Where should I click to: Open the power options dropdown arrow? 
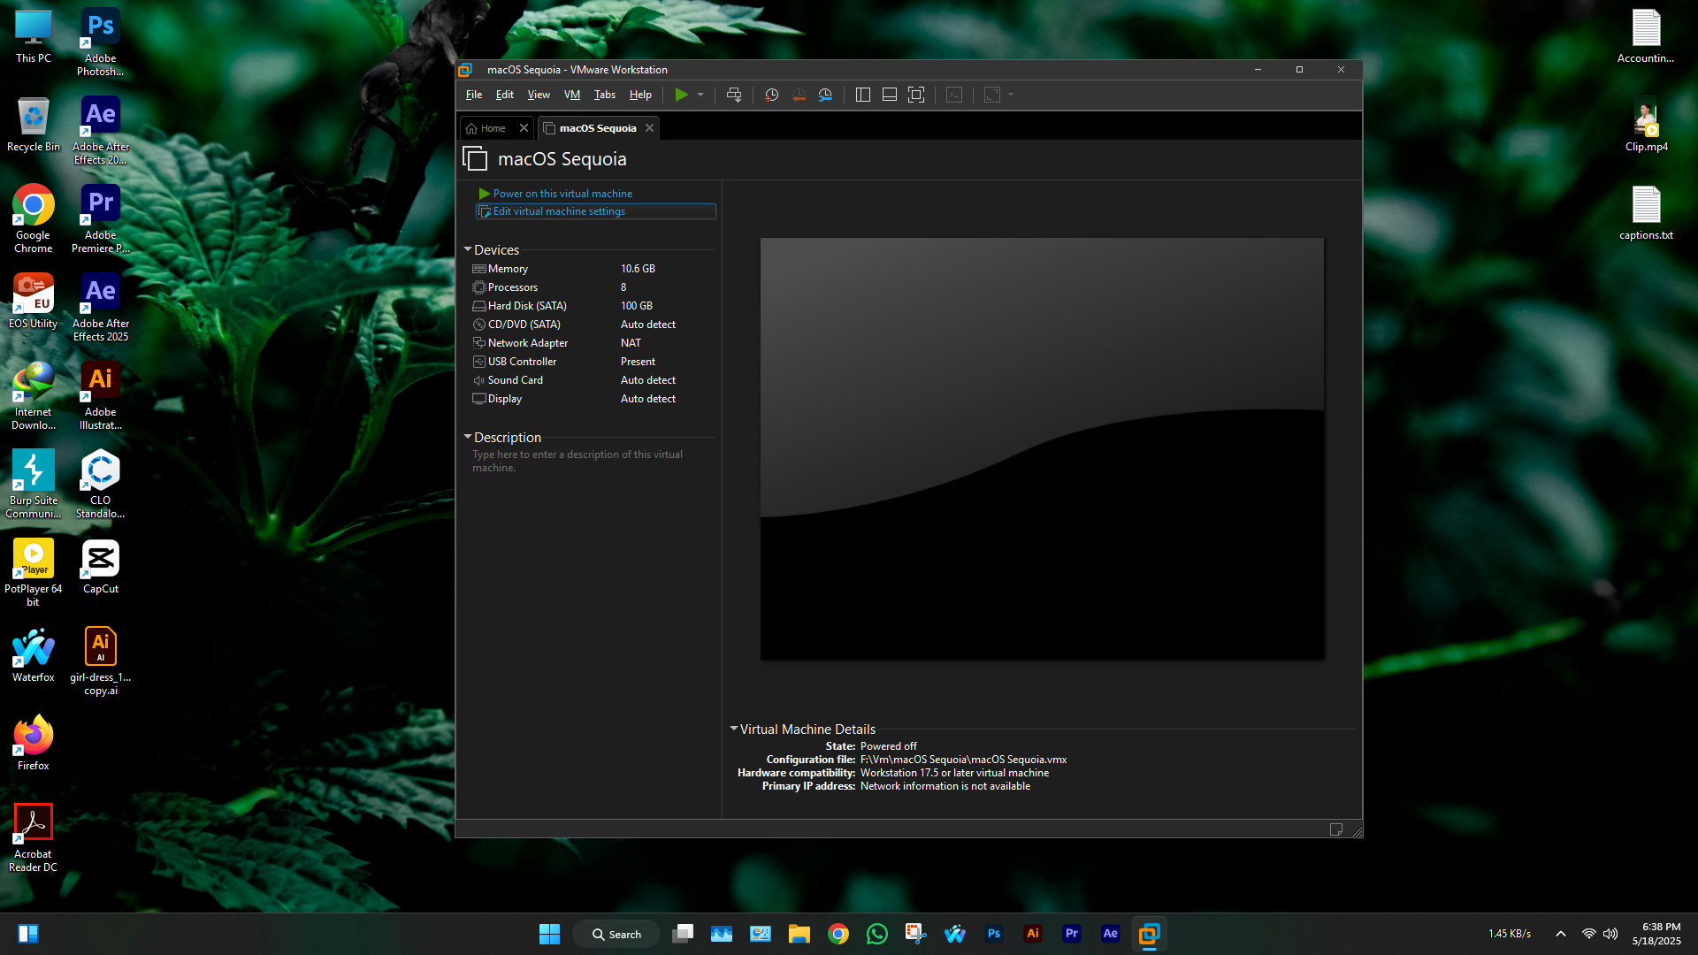(x=700, y=95)
